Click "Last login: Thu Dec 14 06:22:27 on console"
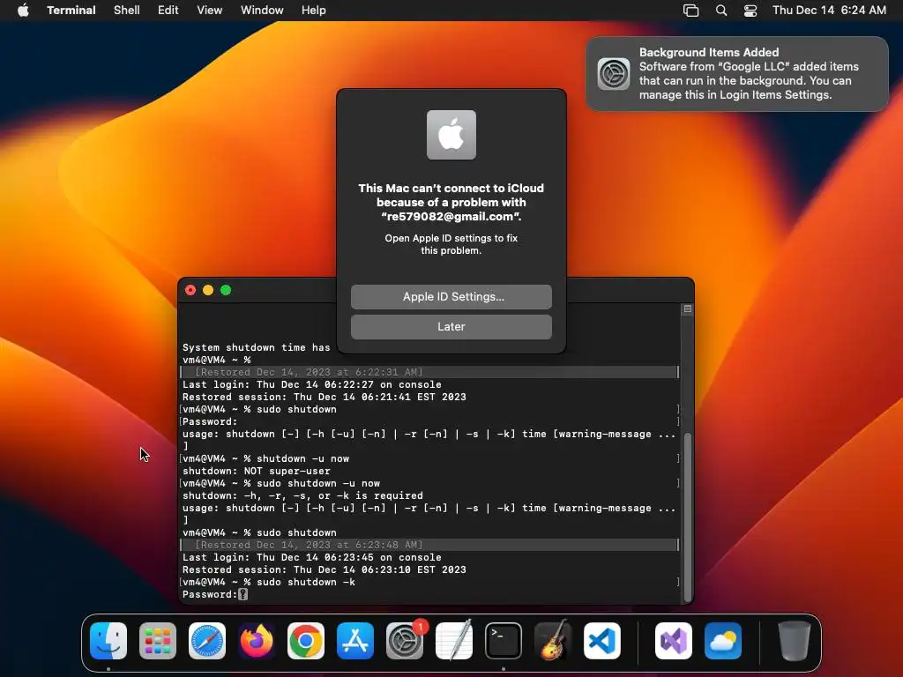Viewport: 903px width, 677px height. click(312, 384)
